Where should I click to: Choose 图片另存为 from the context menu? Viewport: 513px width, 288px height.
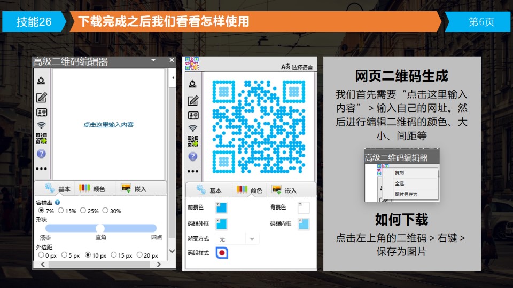(406, 194)
